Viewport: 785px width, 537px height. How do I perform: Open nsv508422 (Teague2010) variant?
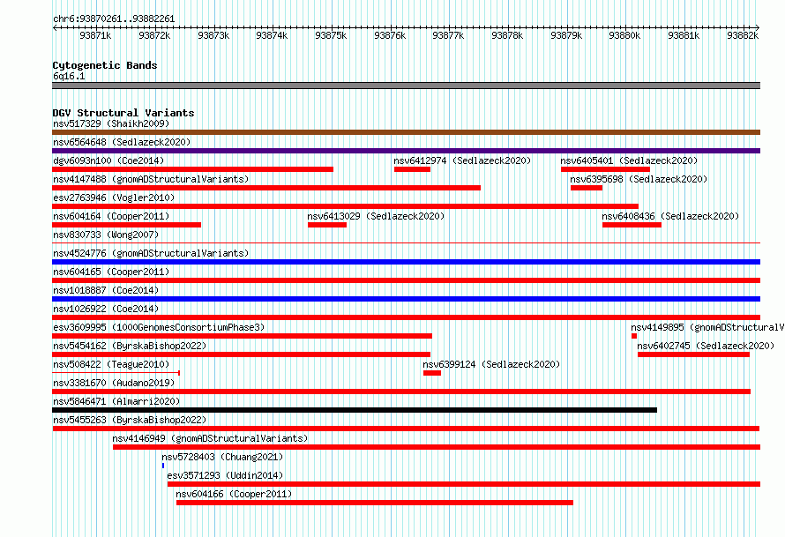tap(111, 364)
